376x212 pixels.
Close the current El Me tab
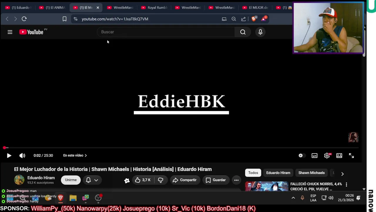point(98,8)
